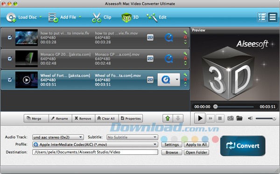This screenshot has height=174, width=280.
Task: Play the preview video
Action: coord(200,118)
